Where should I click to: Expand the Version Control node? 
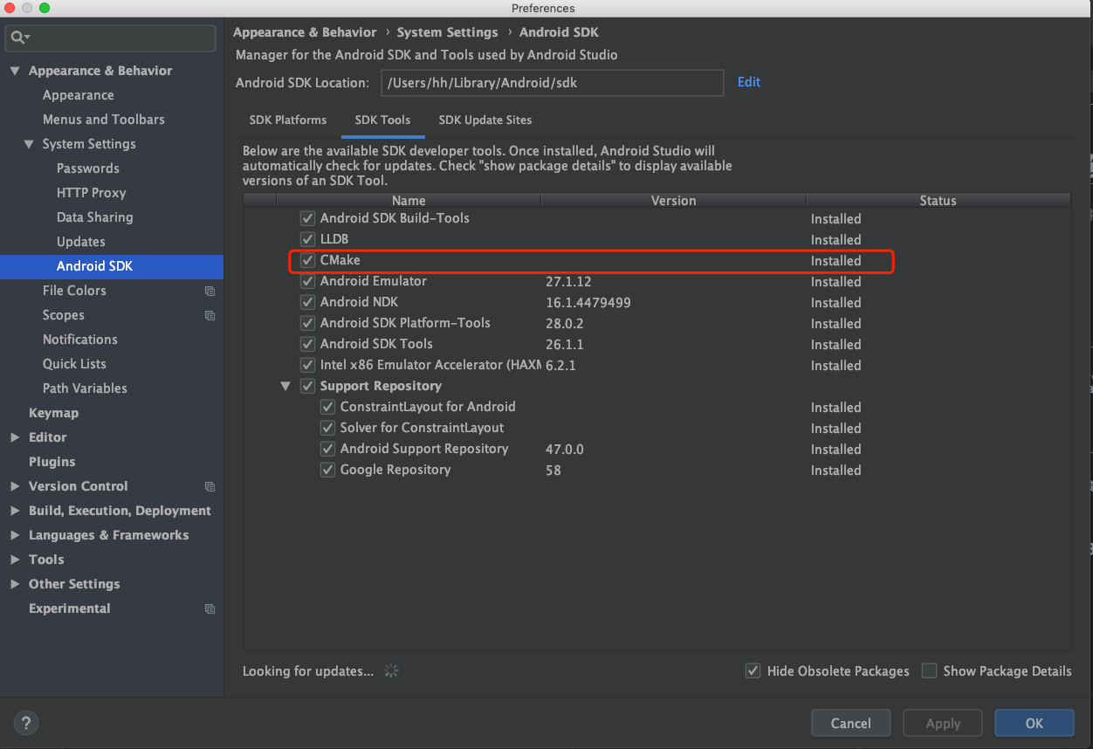[15, 486]
